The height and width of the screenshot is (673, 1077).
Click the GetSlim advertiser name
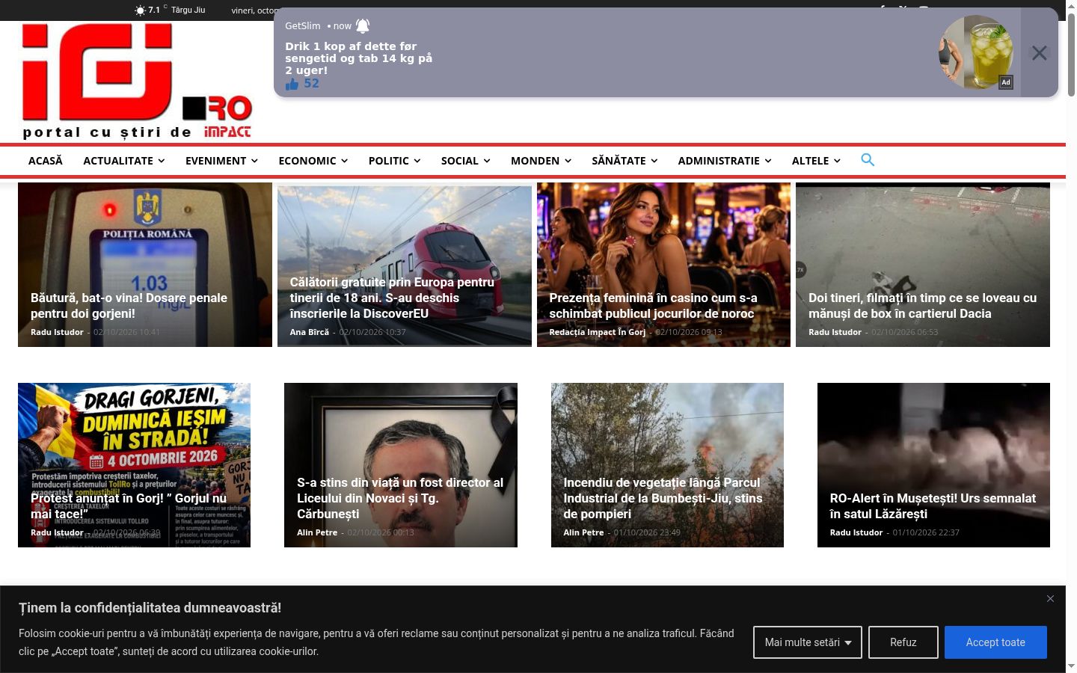click(x=302, y=26)
